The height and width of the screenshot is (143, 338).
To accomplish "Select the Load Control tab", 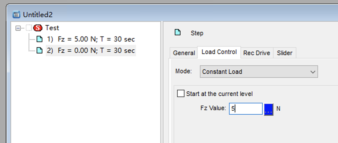I will [x=219, y=52].
